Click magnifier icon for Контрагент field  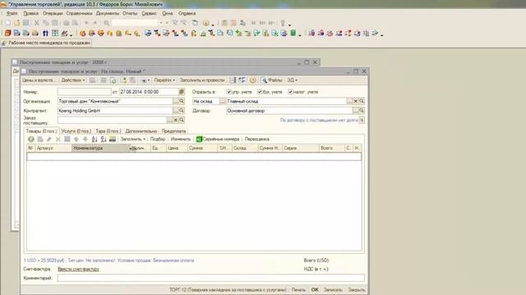182,111
